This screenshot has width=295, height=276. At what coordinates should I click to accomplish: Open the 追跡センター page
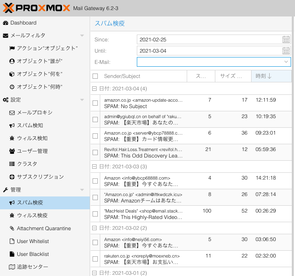tap(45, 267)
